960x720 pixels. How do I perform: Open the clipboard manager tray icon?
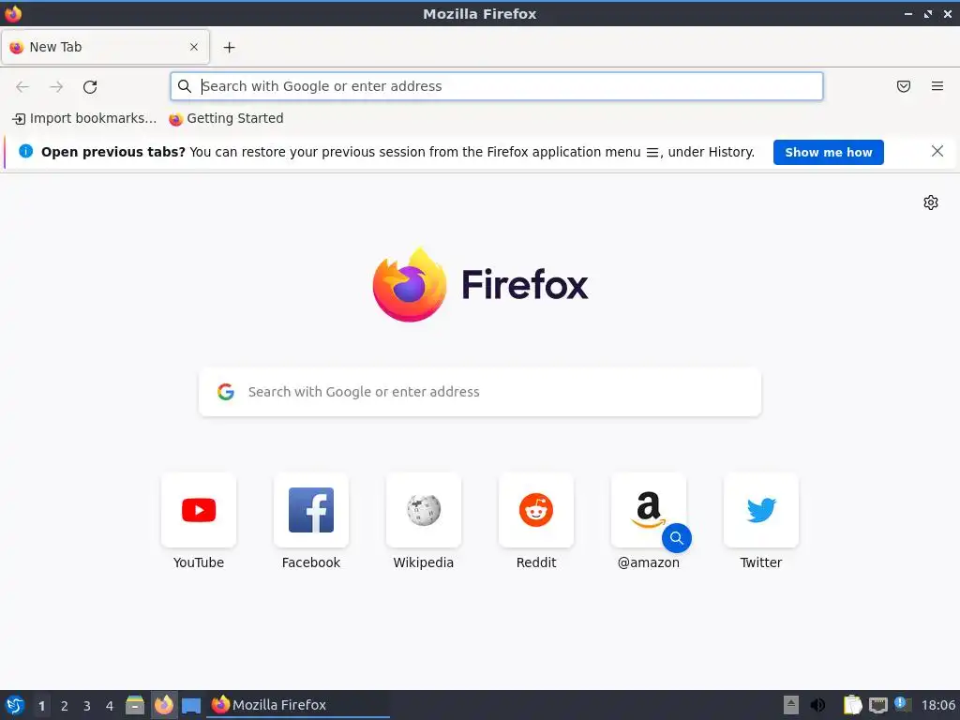point(852,705)
